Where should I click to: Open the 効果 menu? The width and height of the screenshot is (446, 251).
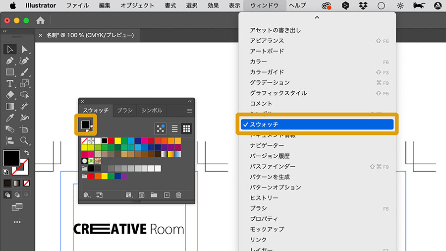pyautogui.click(x=213, y=5)
